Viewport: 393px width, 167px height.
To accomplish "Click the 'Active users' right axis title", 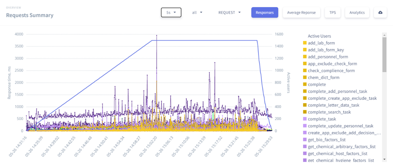I will (x=289, y=83).
